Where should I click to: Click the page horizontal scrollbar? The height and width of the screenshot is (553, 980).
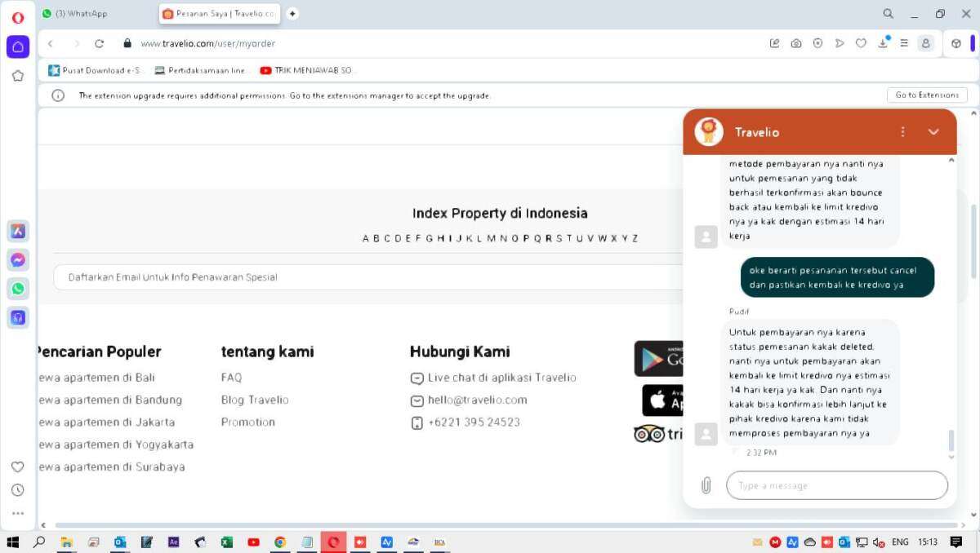coord(506,525)
